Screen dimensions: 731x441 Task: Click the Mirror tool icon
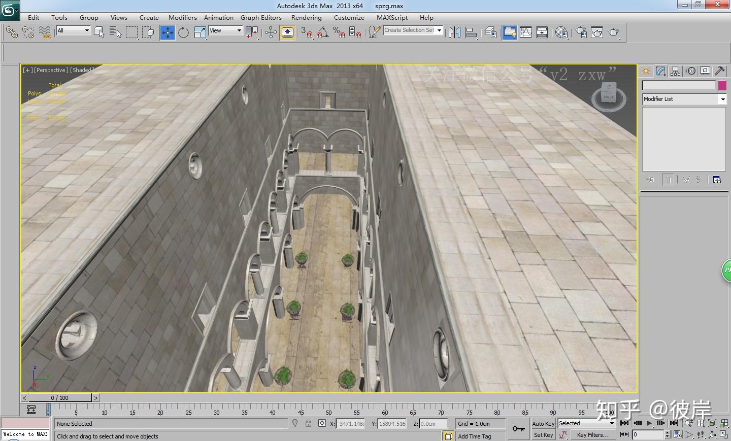(x=454, y=32)
